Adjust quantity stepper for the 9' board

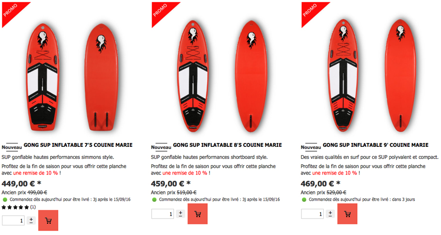click(x=330, y=214)
